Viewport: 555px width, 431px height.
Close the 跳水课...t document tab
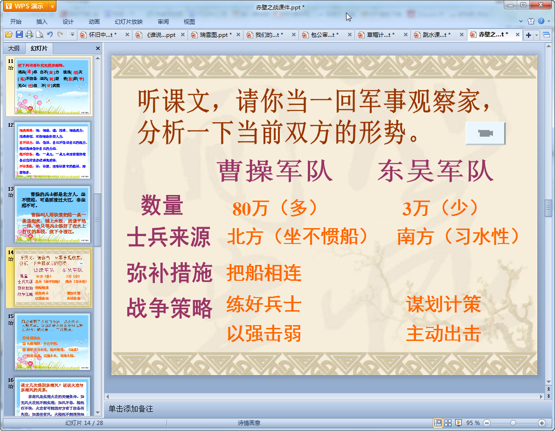pyautogui.click(x=462, y=35)
